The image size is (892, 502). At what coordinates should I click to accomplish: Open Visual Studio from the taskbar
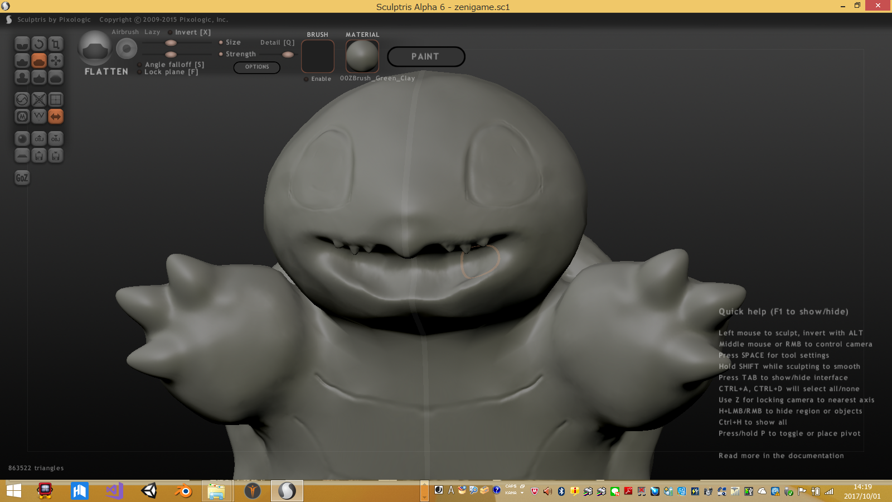click(114, 491)
